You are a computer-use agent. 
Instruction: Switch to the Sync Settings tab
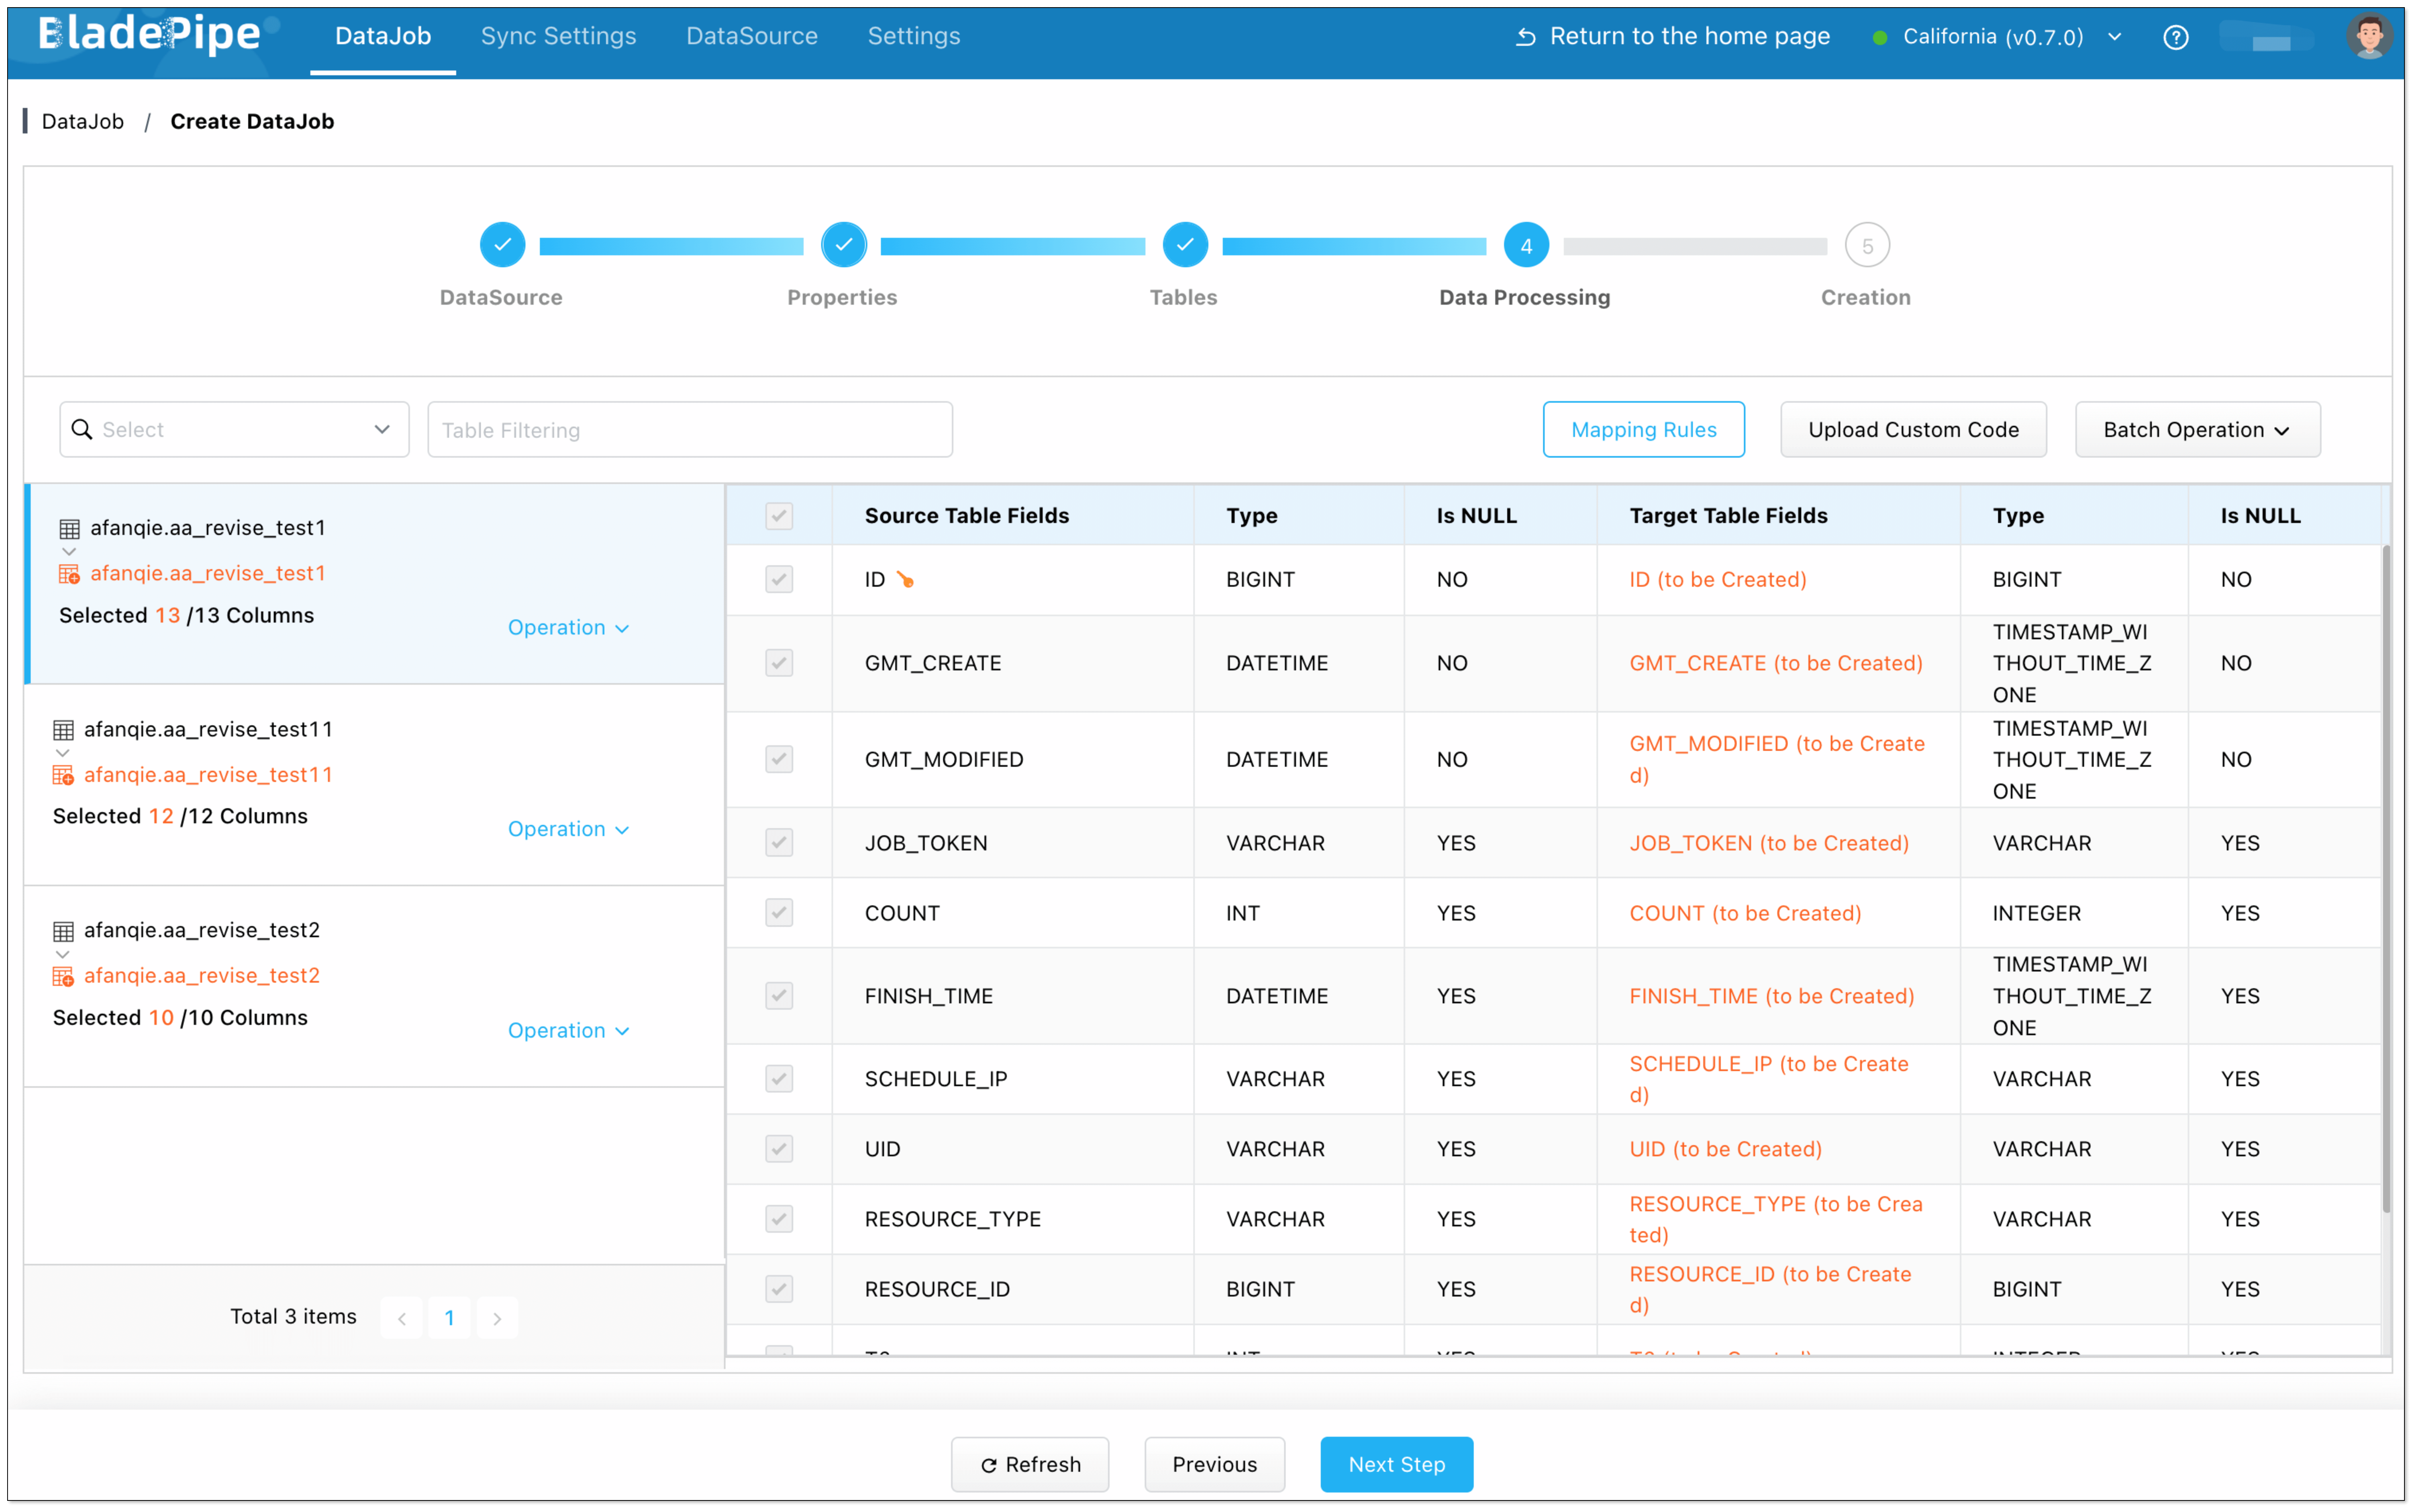(558, 36)
